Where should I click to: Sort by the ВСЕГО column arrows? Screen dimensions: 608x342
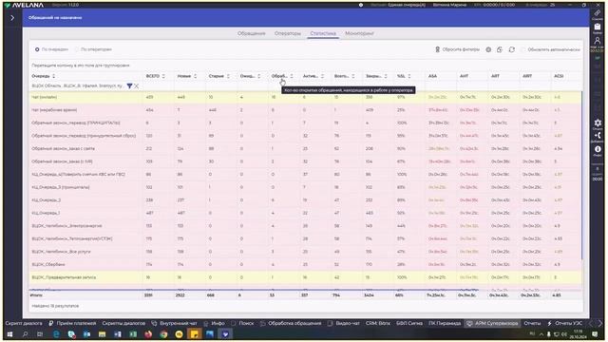click(163, 76)
